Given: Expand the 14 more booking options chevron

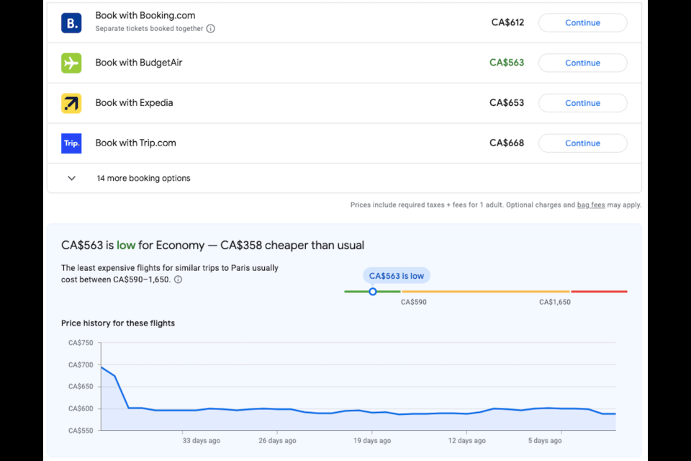Looking at the screenshot, I should tap(71, 178).
